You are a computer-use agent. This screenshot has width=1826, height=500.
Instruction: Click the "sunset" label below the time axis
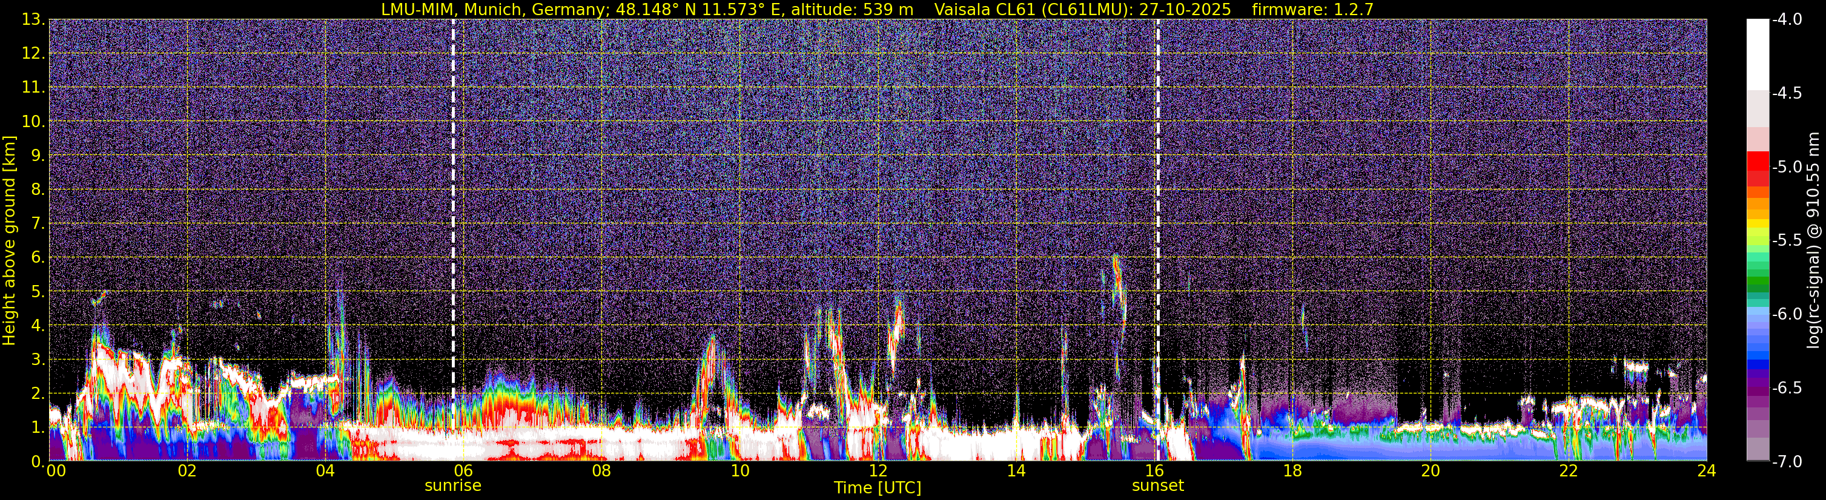coord(1157,486)
